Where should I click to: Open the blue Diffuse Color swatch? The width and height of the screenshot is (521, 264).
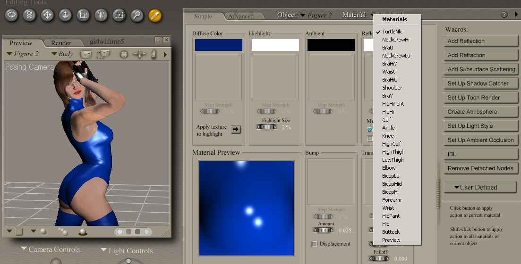tap(218, 45)
